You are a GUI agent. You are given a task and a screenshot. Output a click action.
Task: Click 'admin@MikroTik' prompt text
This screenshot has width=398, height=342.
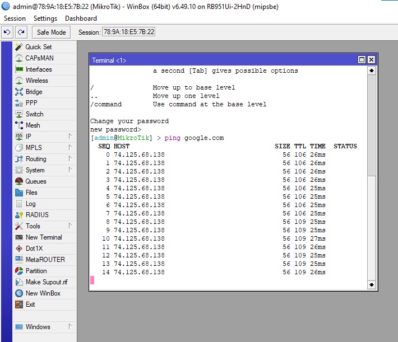[x=122, y=138]
